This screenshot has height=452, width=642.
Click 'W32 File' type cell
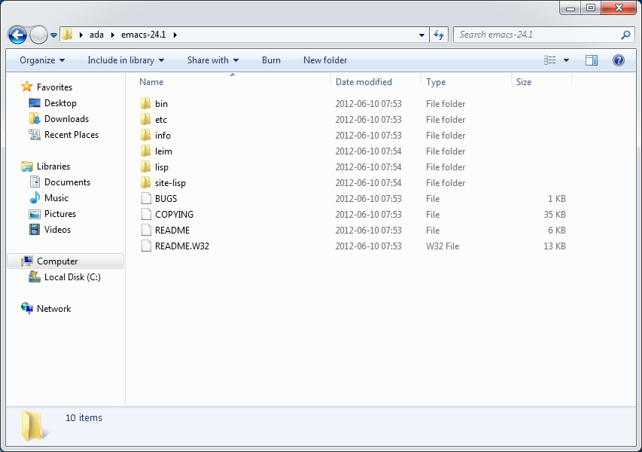pos(443,246)
